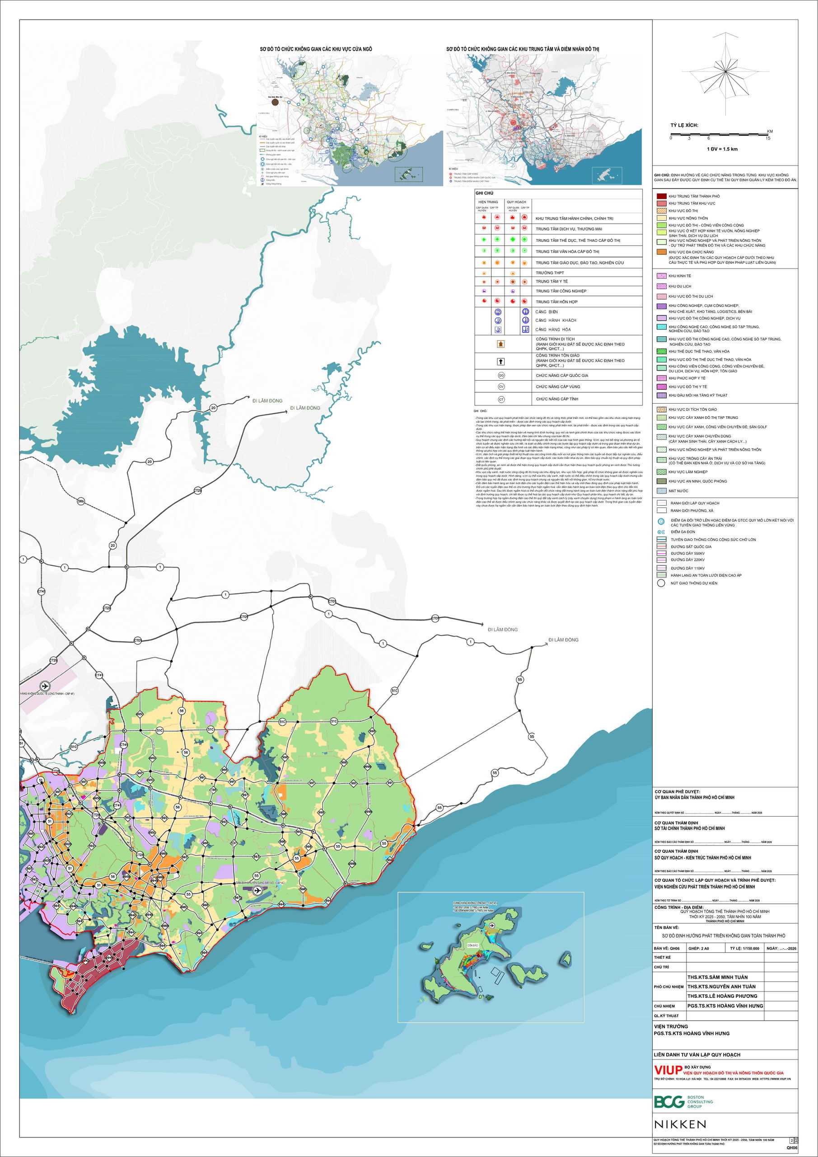This screenshot has height=1157, width=818.
Task: Click the Công trình di tích heritage icon
Action: 500,344
